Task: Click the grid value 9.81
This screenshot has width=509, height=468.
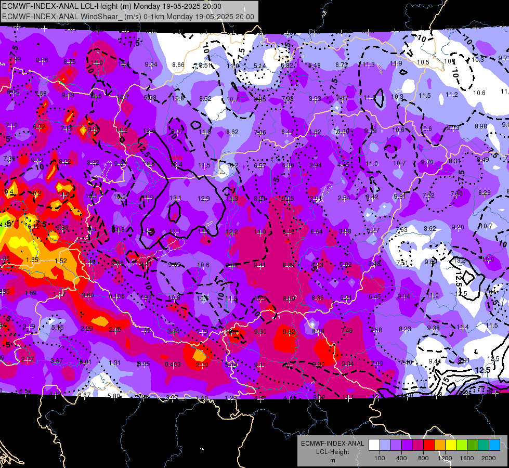Action: tap(400, 196)
